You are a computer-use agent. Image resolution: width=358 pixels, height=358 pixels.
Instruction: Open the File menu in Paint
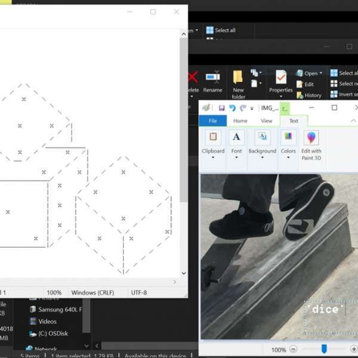coord(213,121)
